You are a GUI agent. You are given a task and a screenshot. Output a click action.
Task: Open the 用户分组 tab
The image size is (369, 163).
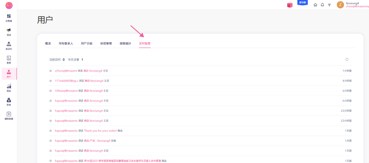(x=86, y=43)
